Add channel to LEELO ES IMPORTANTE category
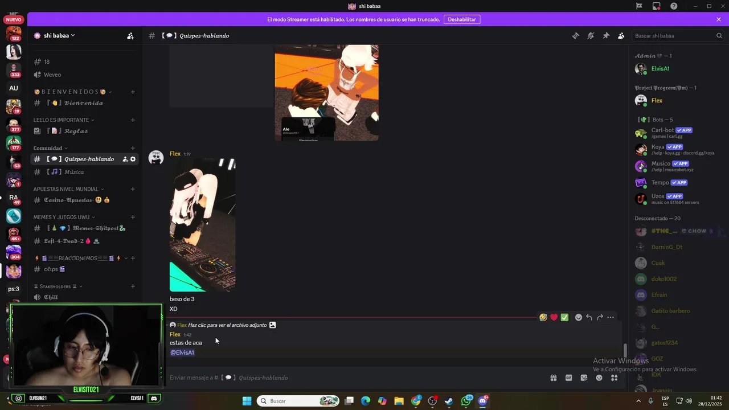 pyautogui.click(x=133, y=120)
